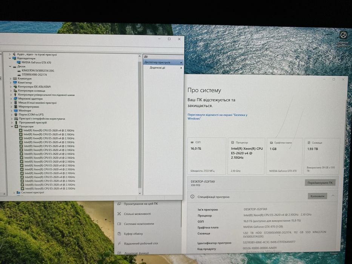The image size is (352, 264).
Task: Click the Буфер обміну clipboard icon
Action: click(119, 234)
